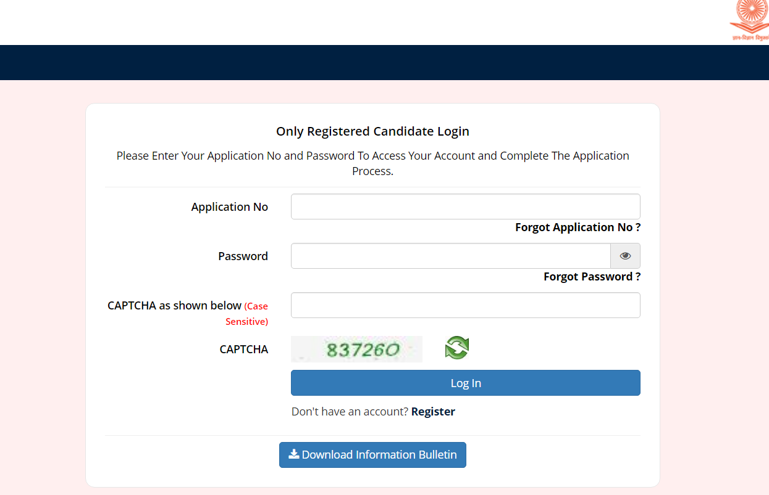Click the "Only Registered Candidate Login" heading
This screenshot has height=495, width=769.
[372, 131]
